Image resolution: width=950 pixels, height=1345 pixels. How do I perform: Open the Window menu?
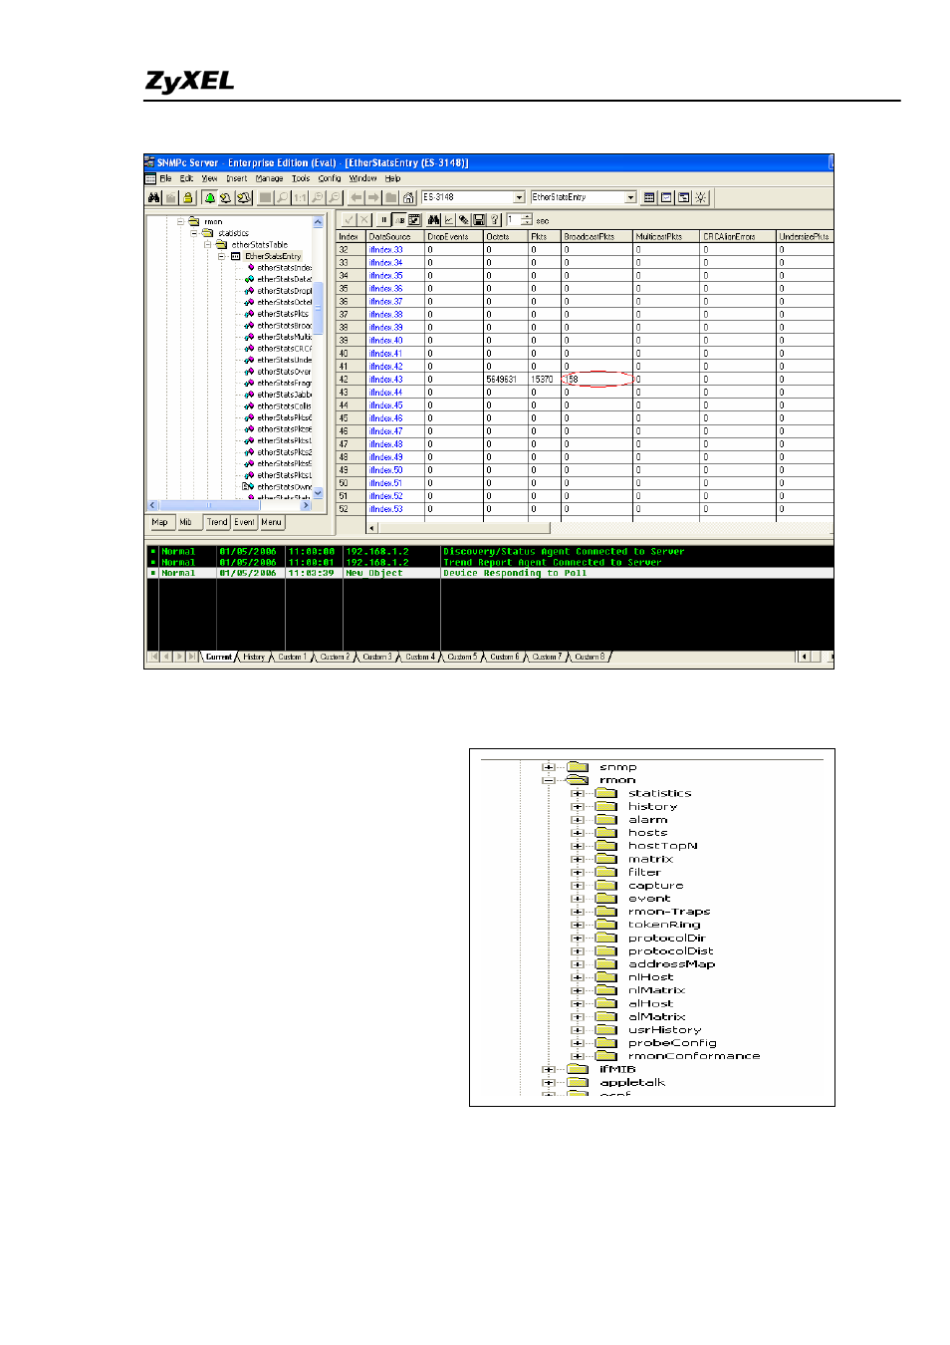362,178
